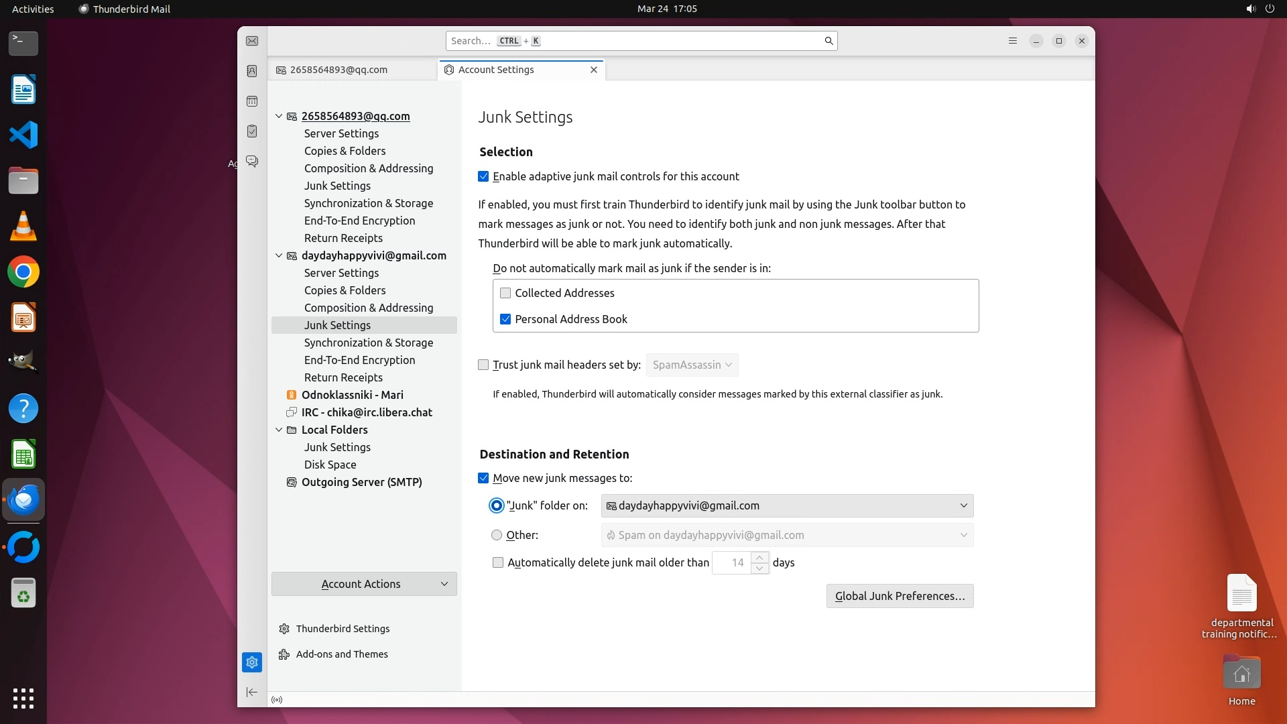Select the Other destination radio button
The image size is (1287, 724).
tap(497, 535)
